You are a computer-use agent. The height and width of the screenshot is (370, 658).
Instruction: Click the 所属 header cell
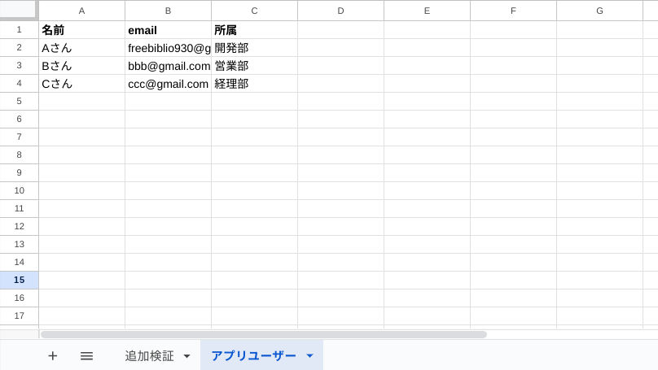pyautogui.click(x=254, y=30)
